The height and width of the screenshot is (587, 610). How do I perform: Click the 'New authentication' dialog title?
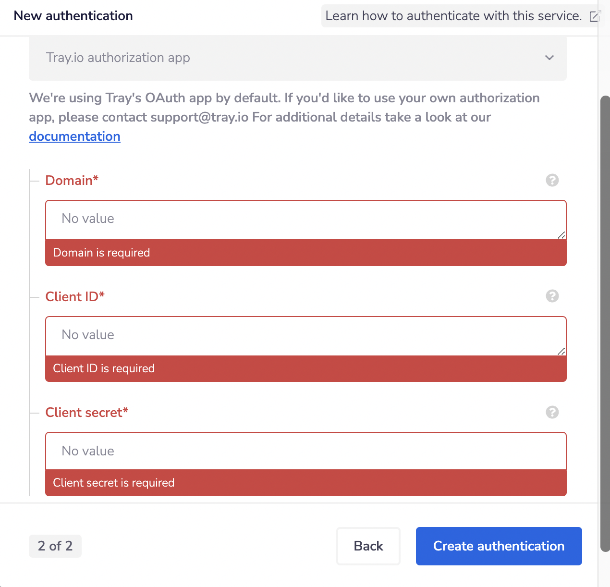coord(73,16)
